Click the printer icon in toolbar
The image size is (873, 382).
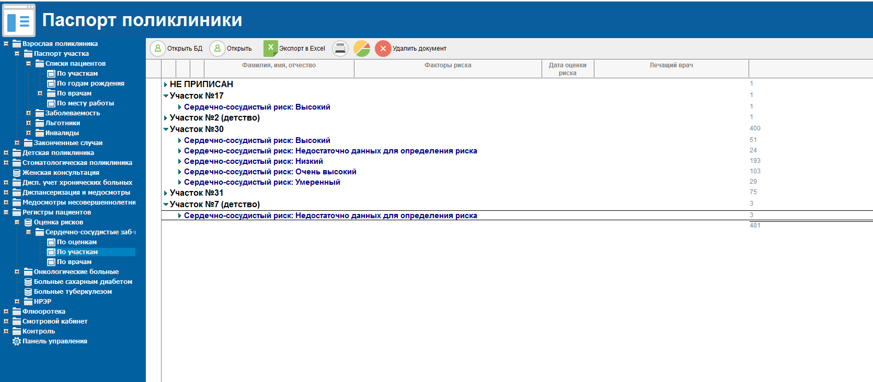[x=340, y=49]
